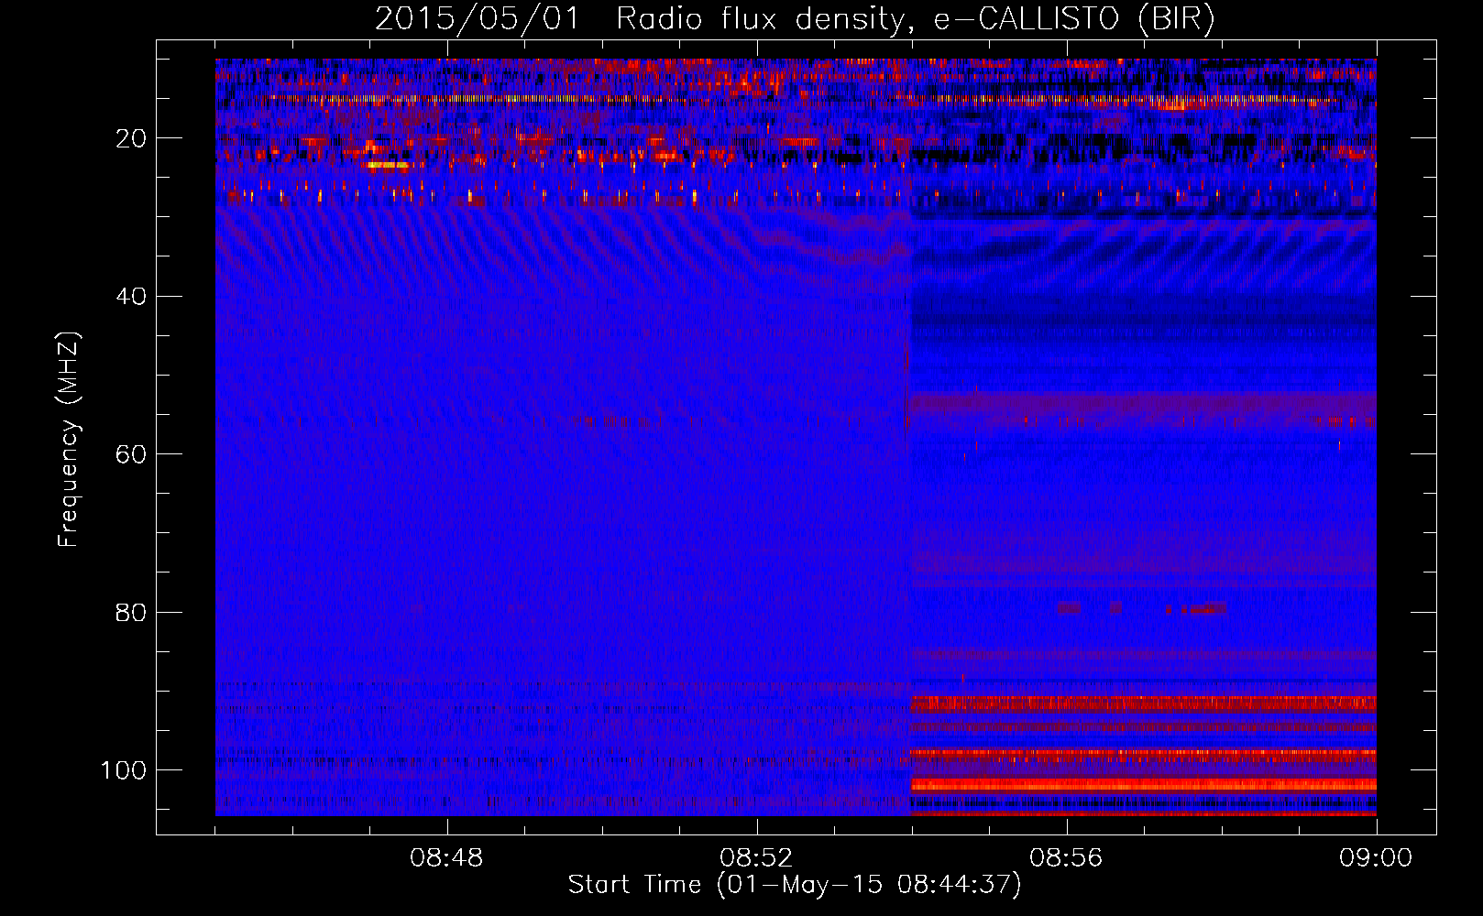Click the 08:56 time tick label
The width and height of the screenshot is (1483, 916).
(x=1066, y=858)
